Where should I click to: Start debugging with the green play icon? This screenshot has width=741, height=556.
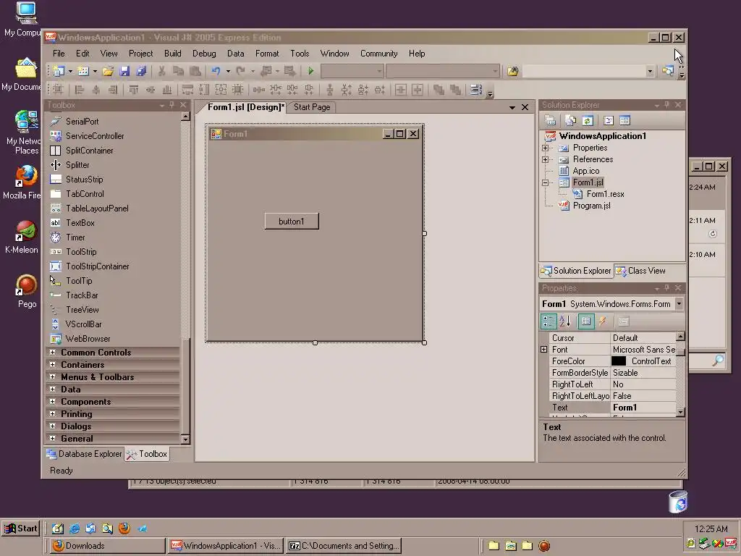[x=310, y=71]
